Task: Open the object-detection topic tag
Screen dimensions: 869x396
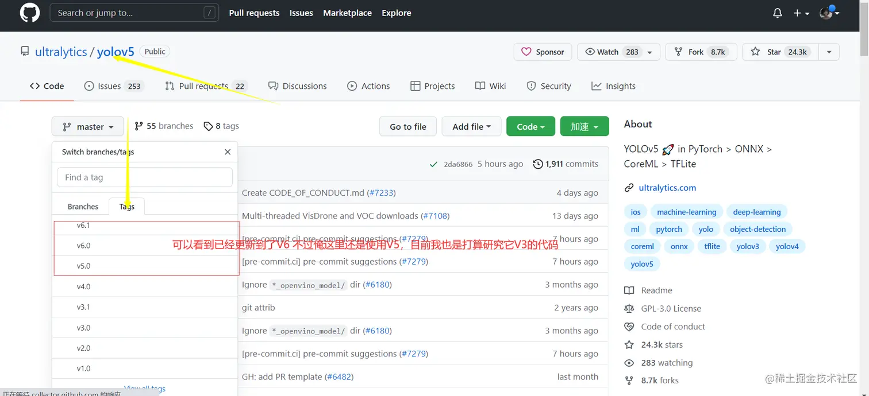Action: point(758,229)
